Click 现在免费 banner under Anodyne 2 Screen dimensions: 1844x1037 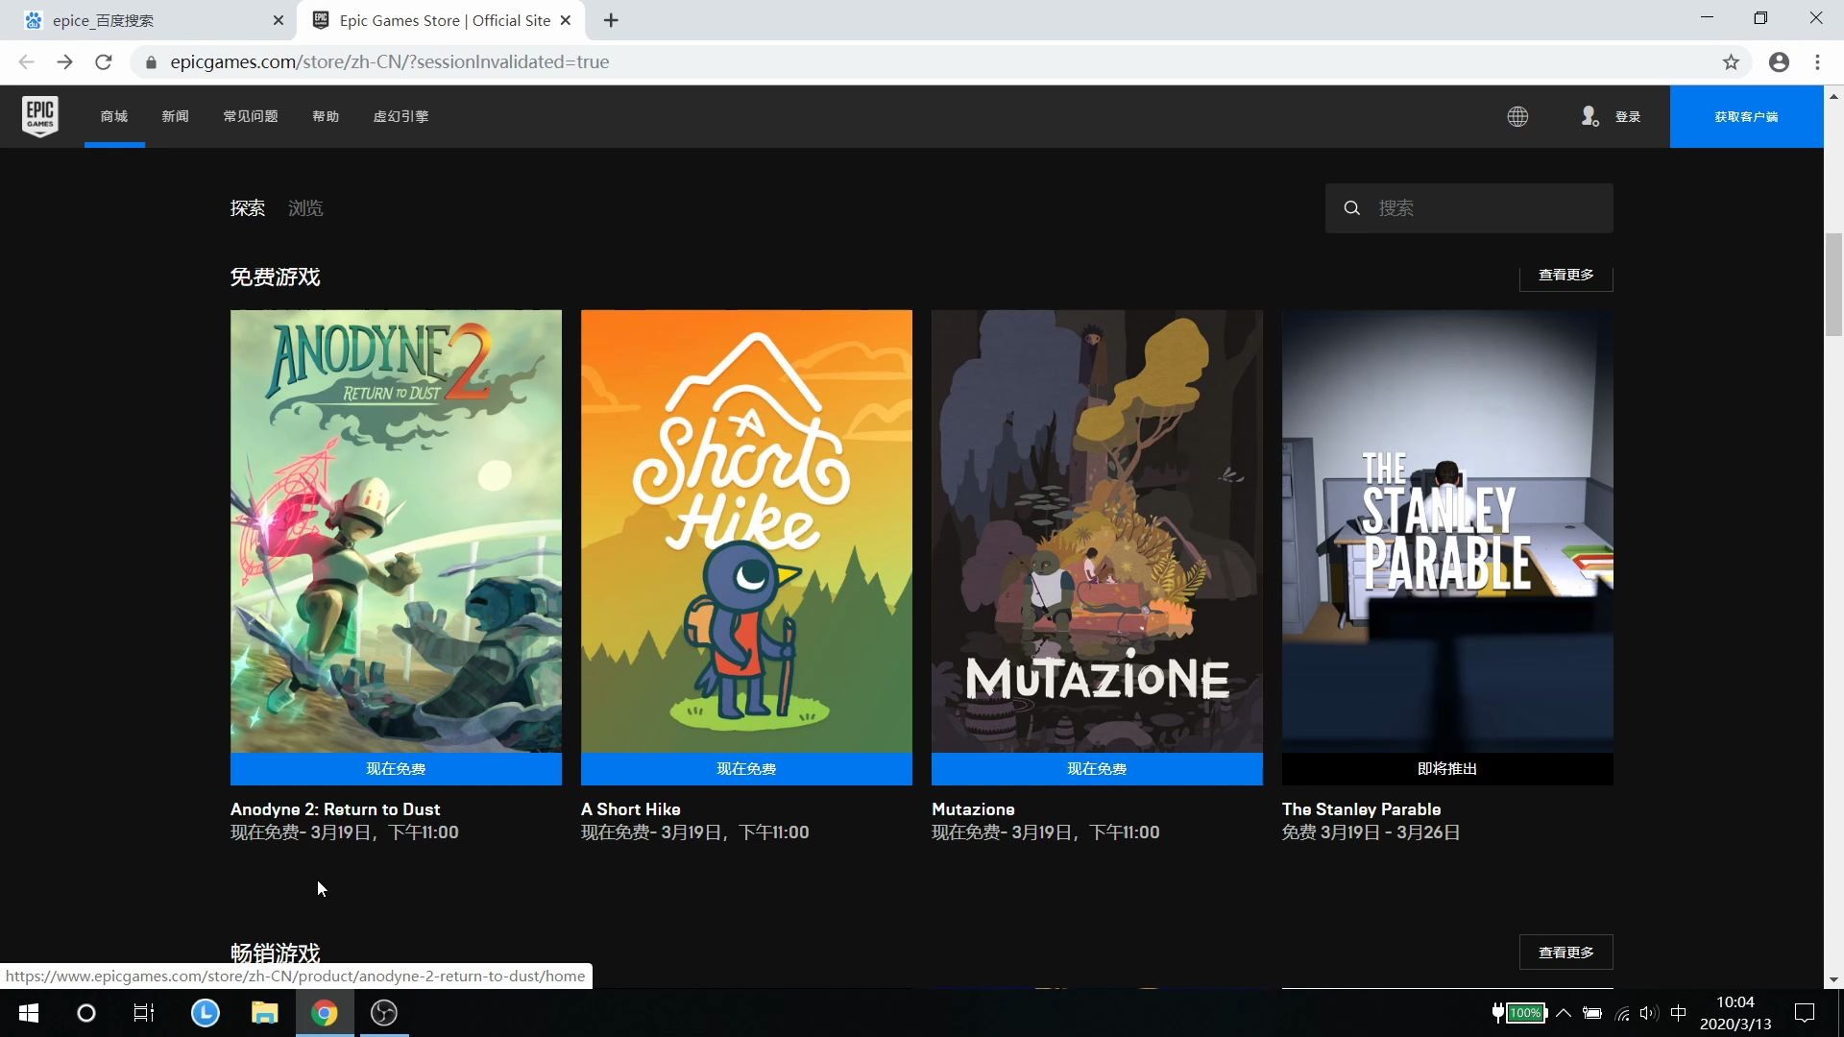point(396,769)
